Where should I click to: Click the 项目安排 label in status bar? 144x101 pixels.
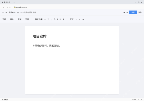5,100
